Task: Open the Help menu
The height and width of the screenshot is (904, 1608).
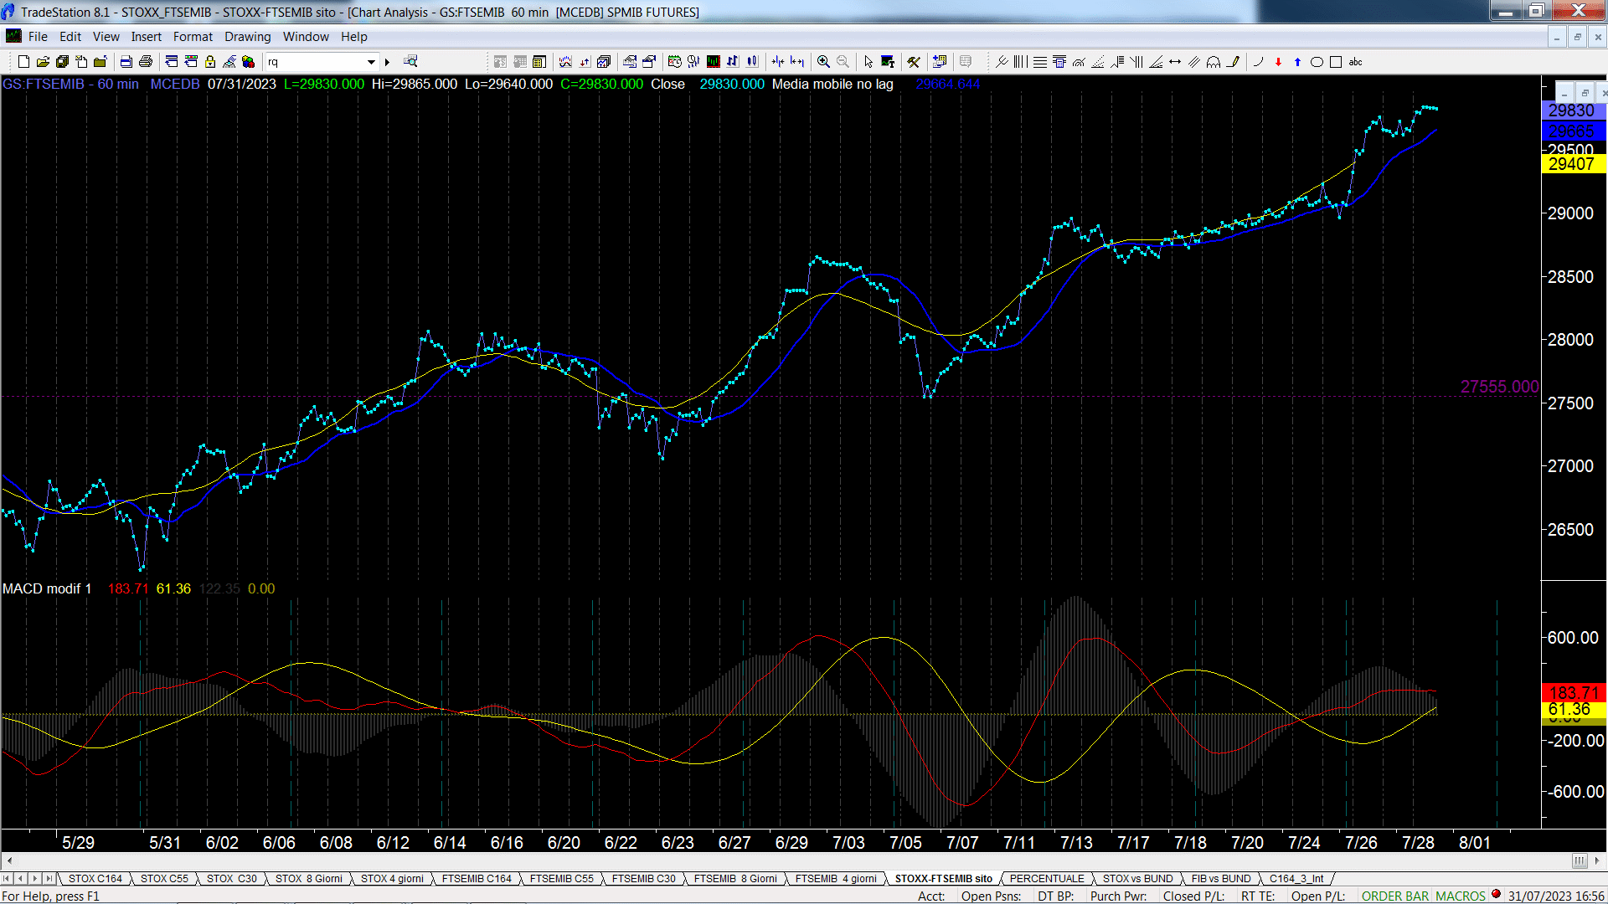Action: point(354,37)
